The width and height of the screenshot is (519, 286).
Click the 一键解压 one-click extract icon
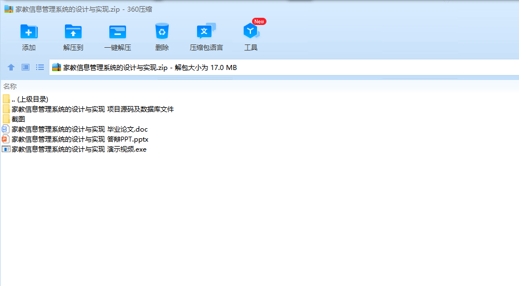(118, 32)
